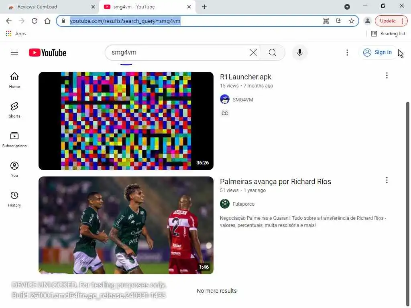Go back with the browser back arrow
The image size is (411, 308).
[x=9, y=21]
